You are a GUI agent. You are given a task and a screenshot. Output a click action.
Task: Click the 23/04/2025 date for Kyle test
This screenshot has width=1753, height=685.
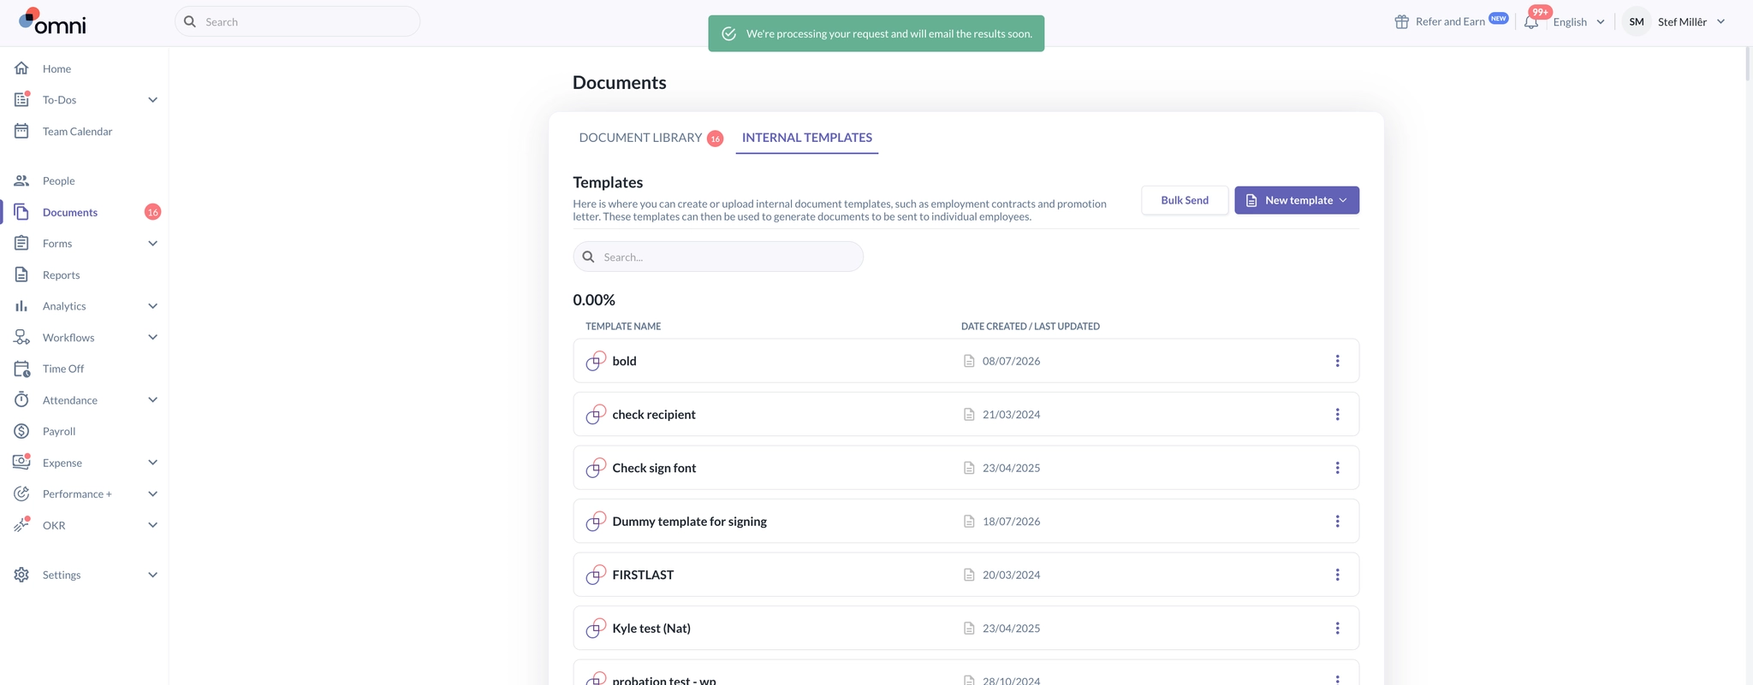[x=1011, y=628]
